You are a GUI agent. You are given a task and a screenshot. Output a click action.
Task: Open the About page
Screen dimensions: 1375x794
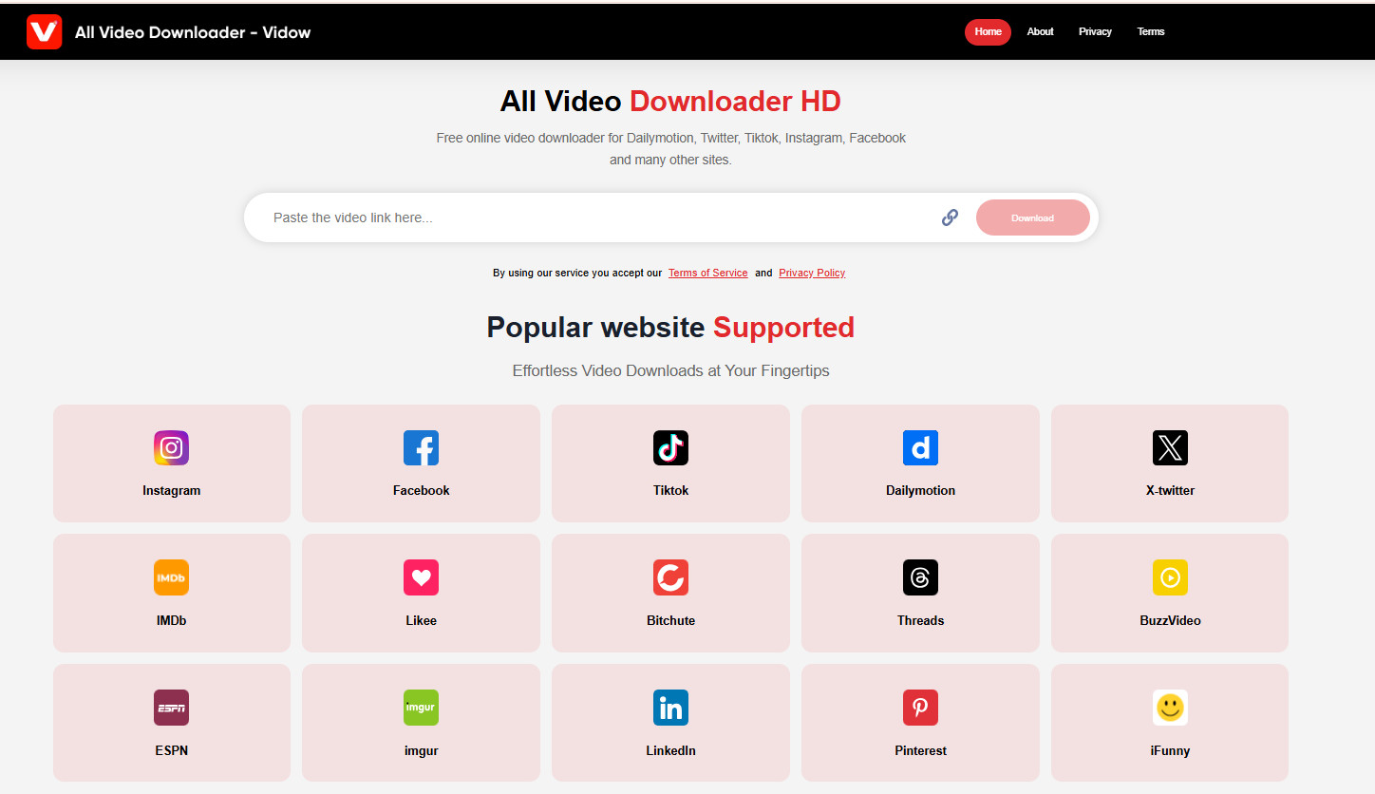(1040, 31)
